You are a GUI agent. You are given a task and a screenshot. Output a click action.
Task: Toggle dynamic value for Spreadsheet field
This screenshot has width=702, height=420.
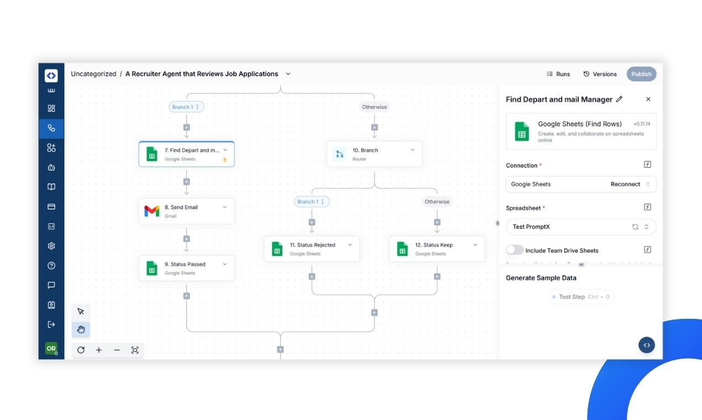[x=648, y=207]
